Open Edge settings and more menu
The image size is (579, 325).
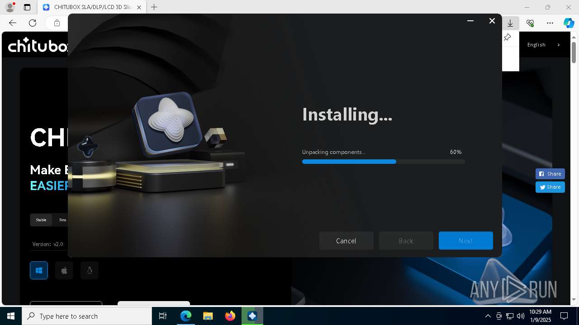[550, 23]
